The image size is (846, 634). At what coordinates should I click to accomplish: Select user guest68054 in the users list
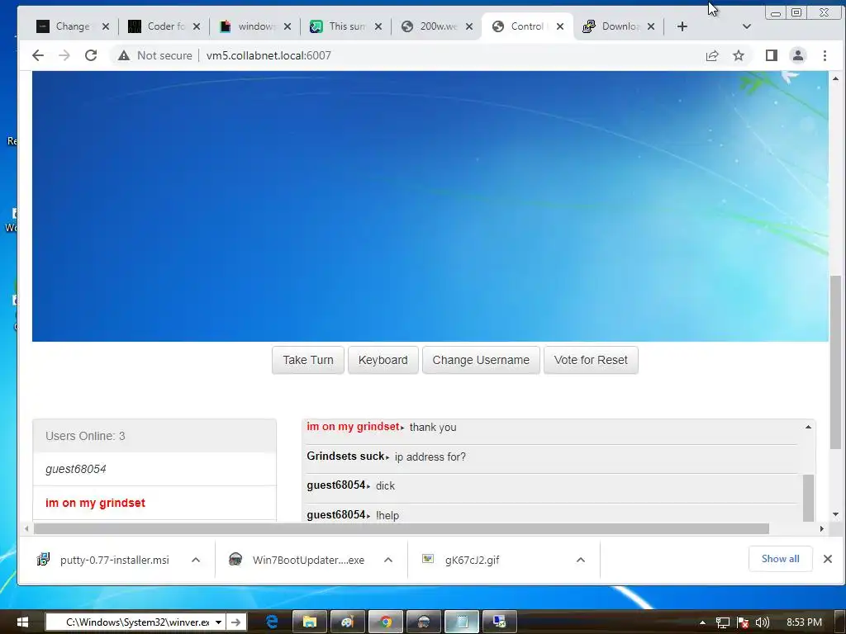coord(154,469)
